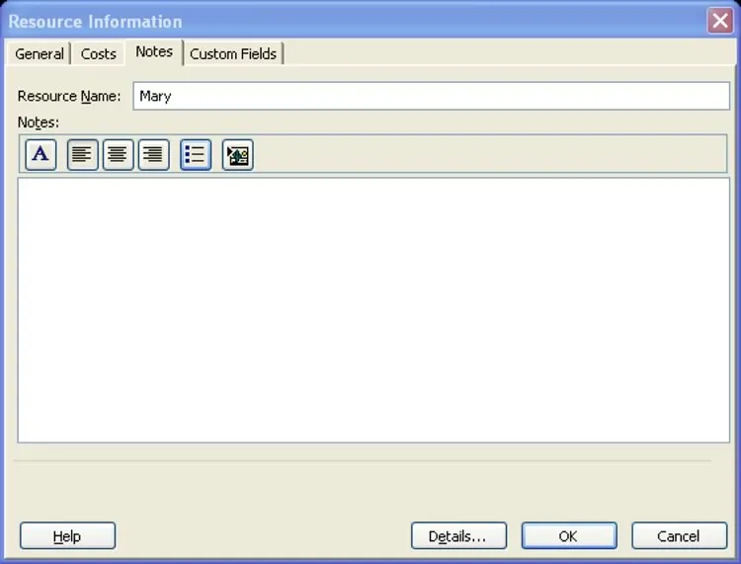Select the Notes tab
Viewport: 741px width, 564px height.
[x=154, y=52]
